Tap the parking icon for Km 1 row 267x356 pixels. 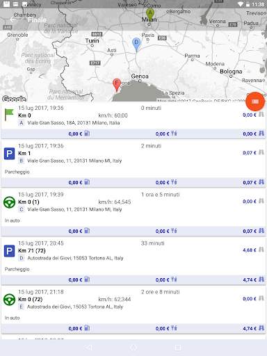coord(9,154)
